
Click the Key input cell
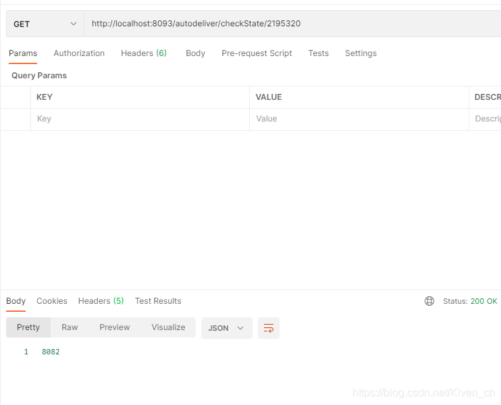tap(140, 119)
